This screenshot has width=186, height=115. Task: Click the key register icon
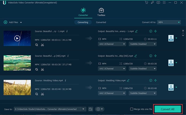click(x=152, y=3)
